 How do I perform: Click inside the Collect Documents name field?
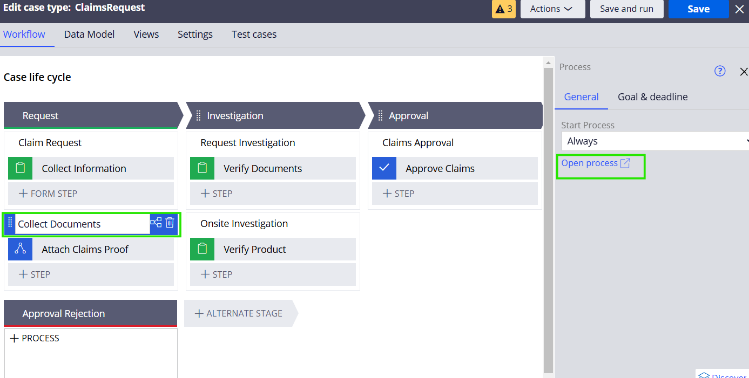pos(81,223)
